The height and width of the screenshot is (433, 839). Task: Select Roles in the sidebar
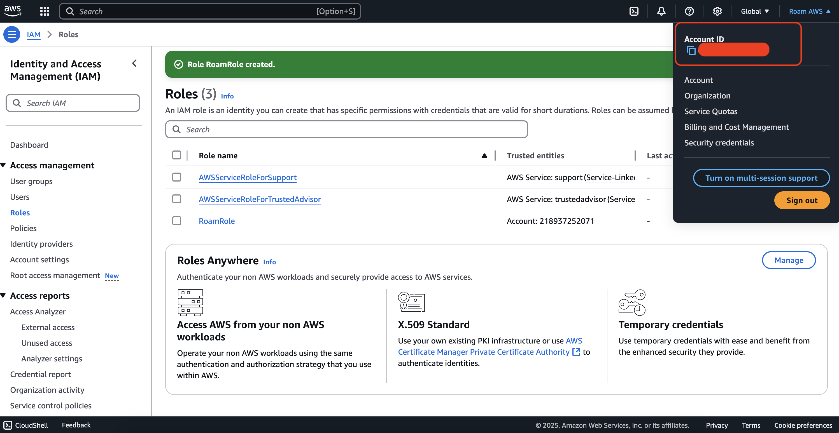(20, 212)
